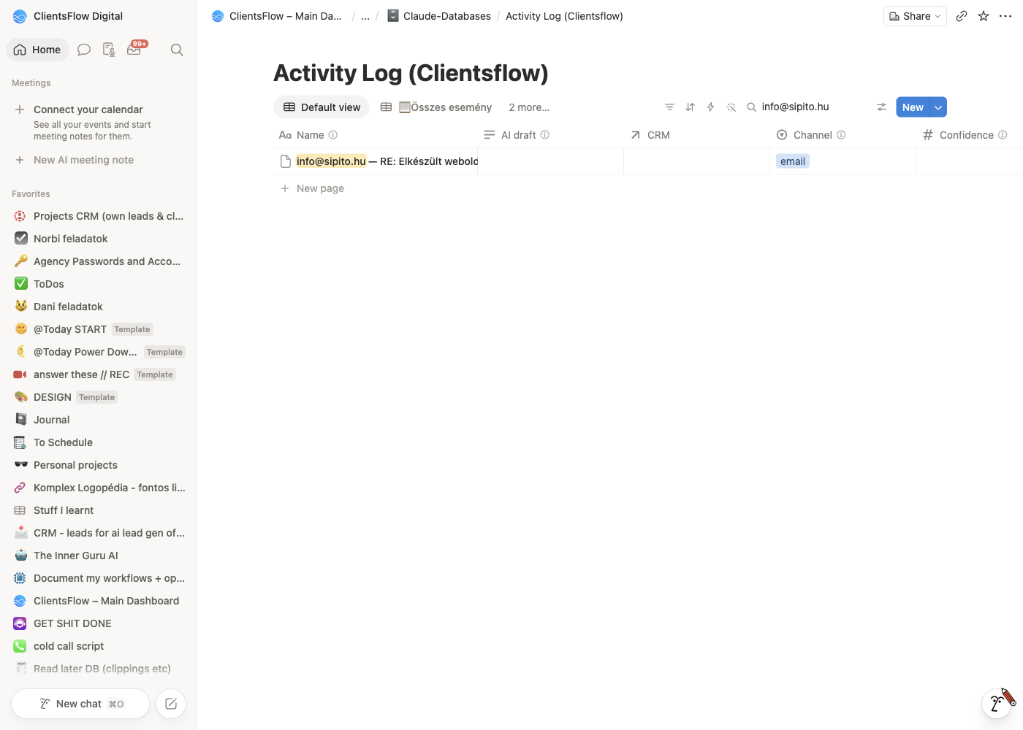Open Projects CRM favorite page
Screen dimensions: 1023x730
pos(99,216)
